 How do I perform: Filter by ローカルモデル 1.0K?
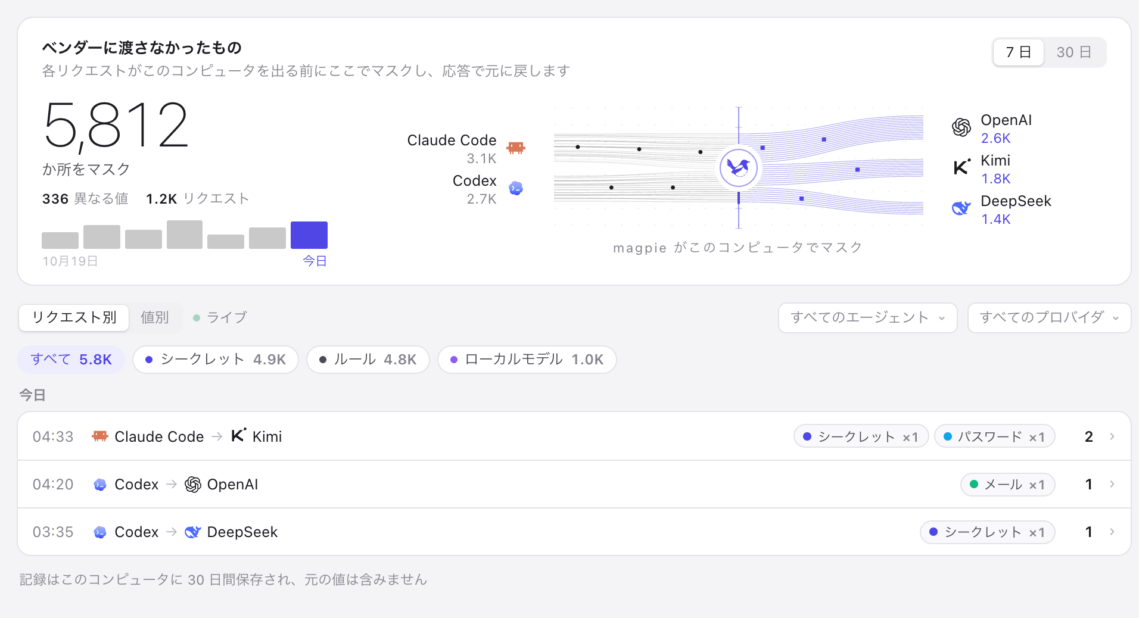tap(527, 360)
